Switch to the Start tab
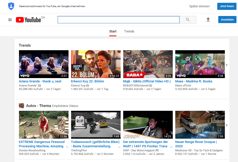Viewport: 238px width, 162px height. click(113, 31)
